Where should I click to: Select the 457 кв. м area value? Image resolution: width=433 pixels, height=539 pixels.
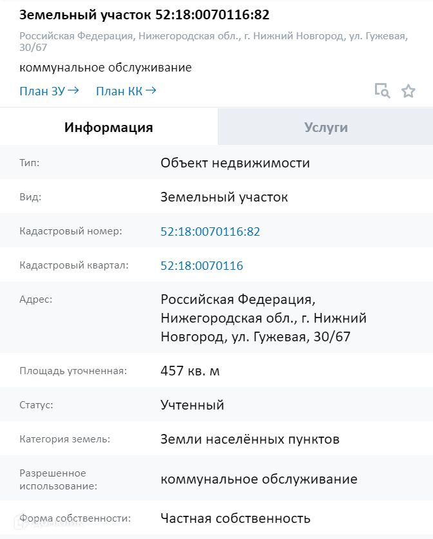pyautogui.click(x=190, y=371)
